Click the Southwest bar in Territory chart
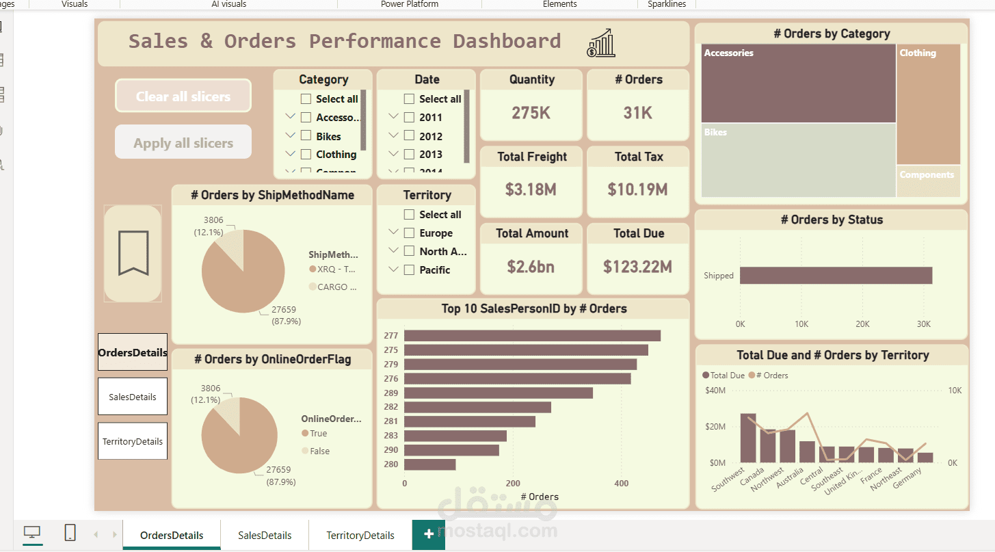This screenshot has width=995, height=552. point(748,438)
